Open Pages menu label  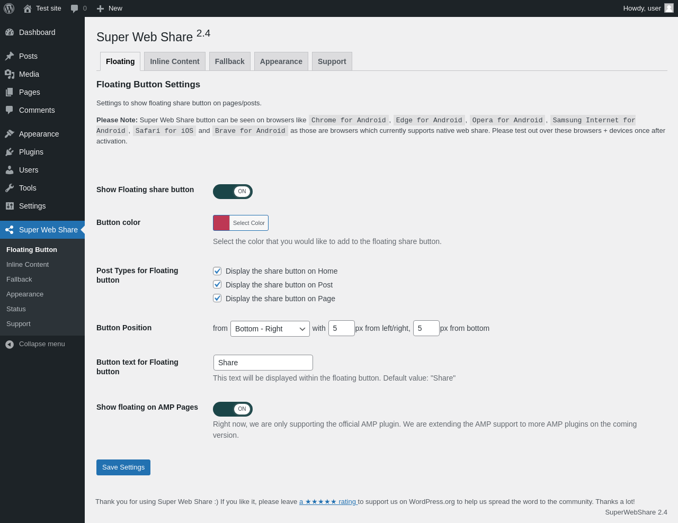point(30,92)
